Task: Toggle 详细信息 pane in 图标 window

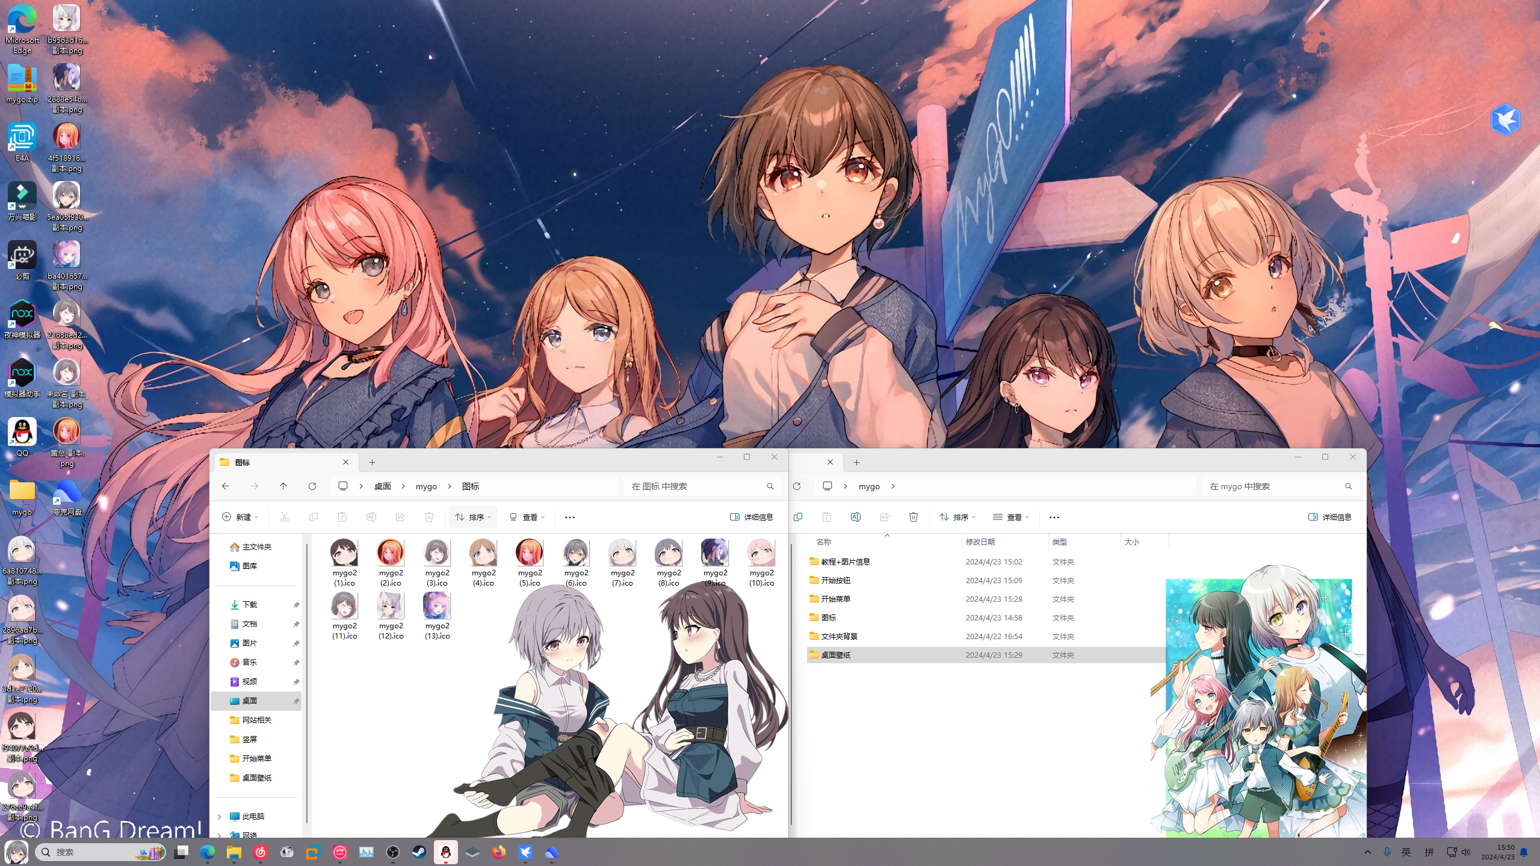Action: 751,517
